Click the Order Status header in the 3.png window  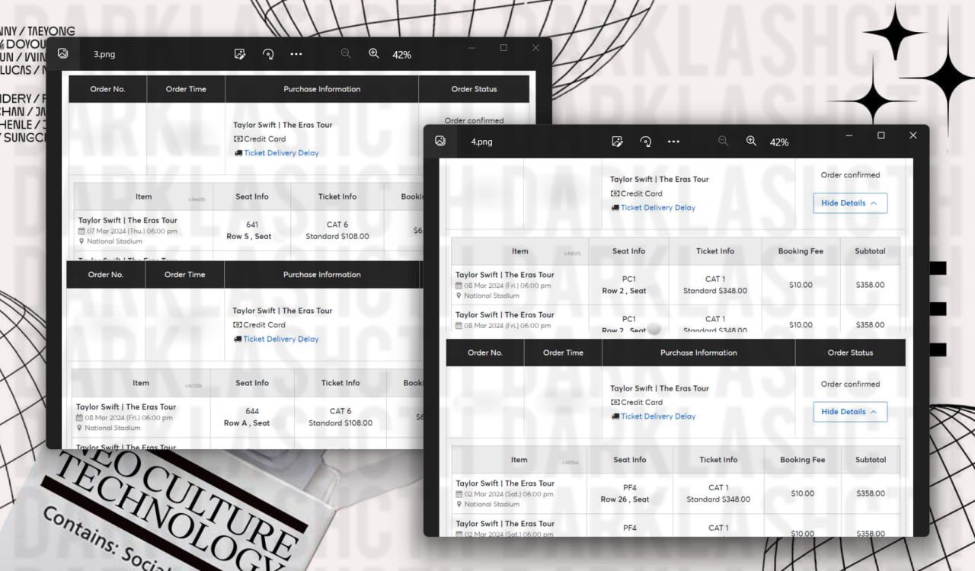(x=474, y=89)
